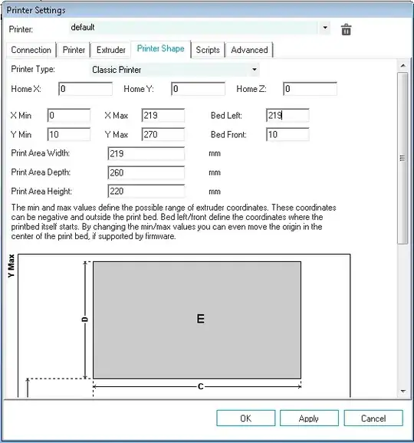The image size is (414, 443).
Task: Focus the Print Area Height field
Action: [x=146, y=192]
